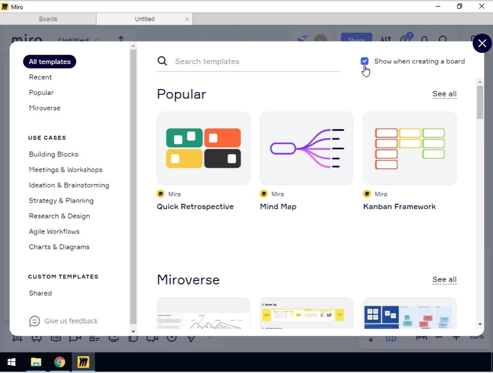The image size is (493, 373).
Task: Switch to the Boards tab
Action: click(x=48, y=19)
